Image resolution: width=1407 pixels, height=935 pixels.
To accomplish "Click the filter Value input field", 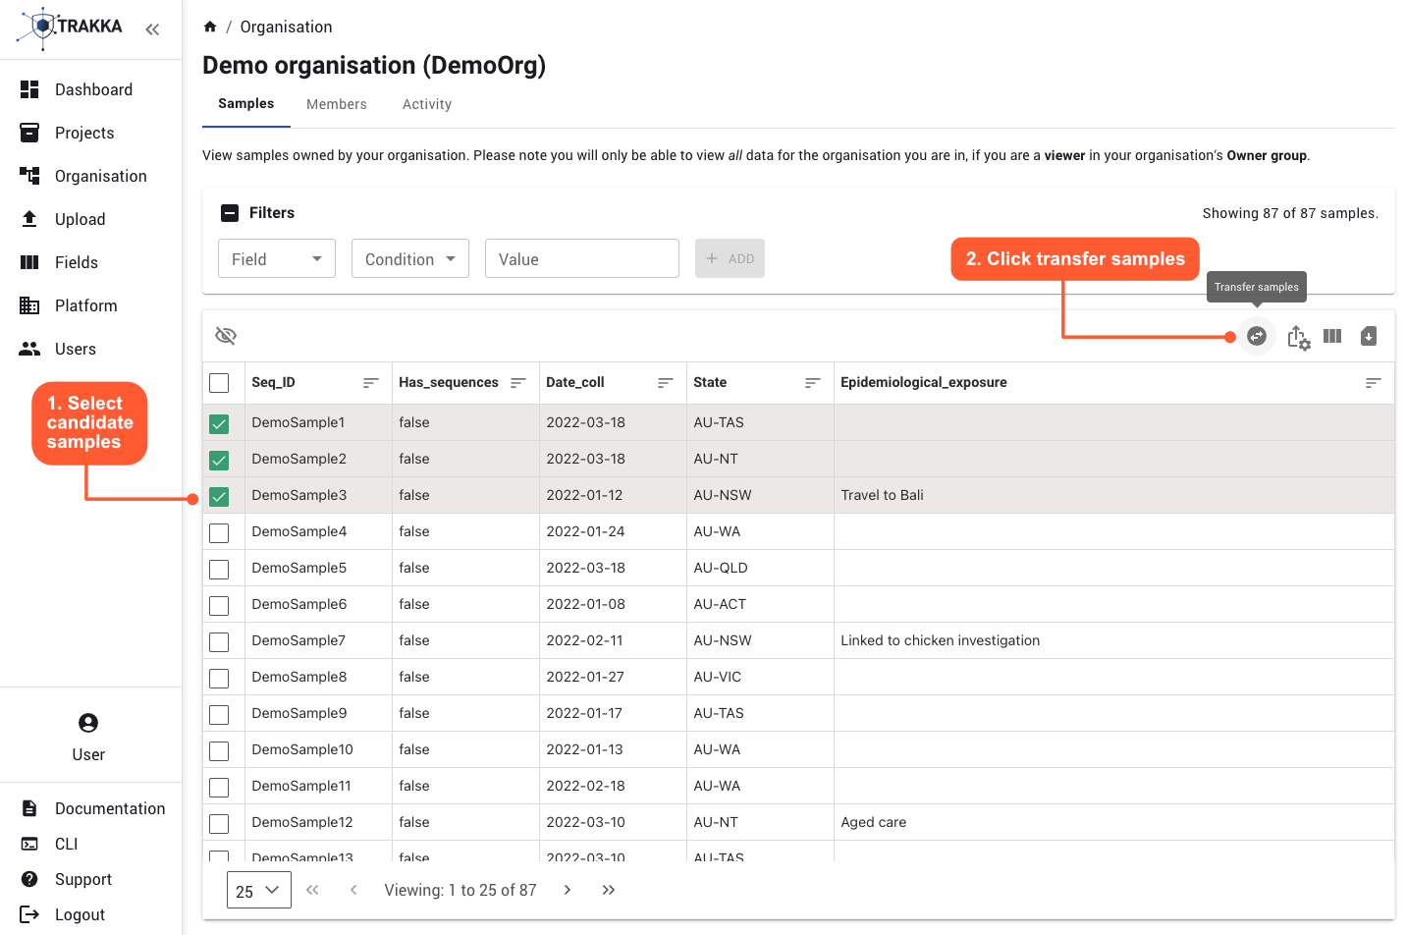I will pyautogui.click(x=582, y=258).
